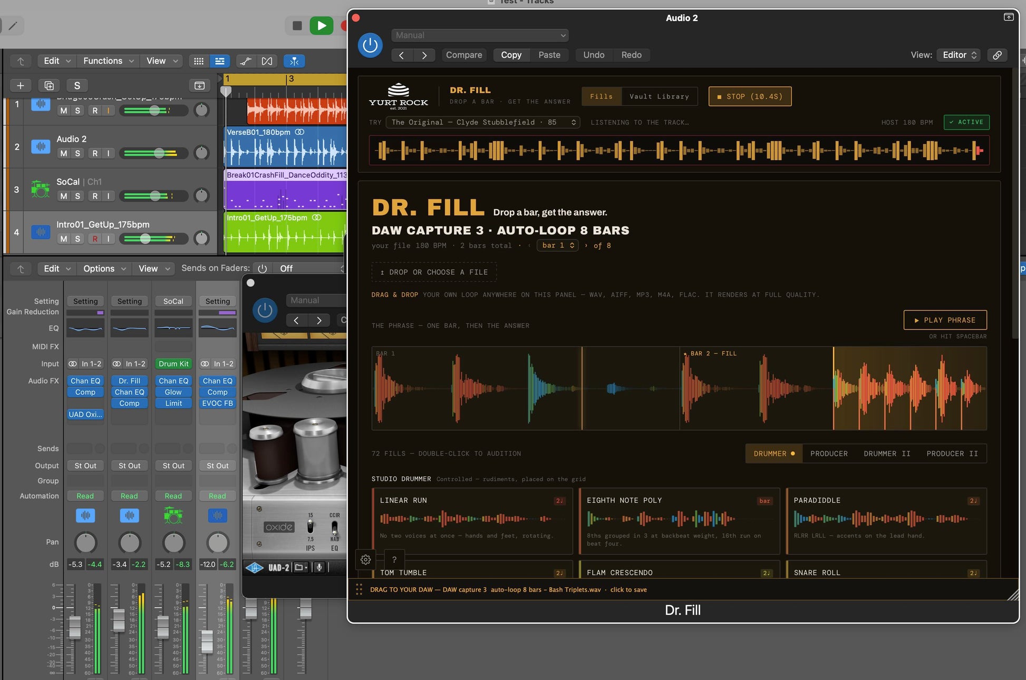Click the Copy button in plugin header
The image size is (1026, 680).
tap(511, 55)
